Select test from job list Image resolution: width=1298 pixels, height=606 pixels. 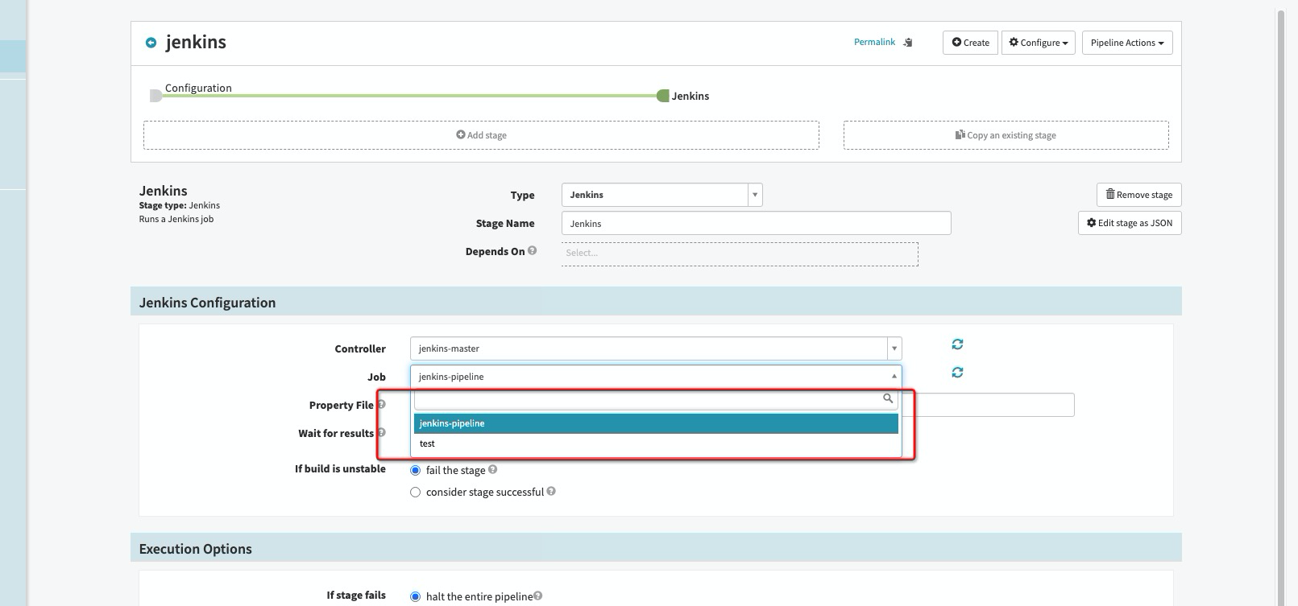(x=656, y=443)
